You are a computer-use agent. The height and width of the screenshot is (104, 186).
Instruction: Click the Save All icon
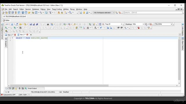(37, 24)
